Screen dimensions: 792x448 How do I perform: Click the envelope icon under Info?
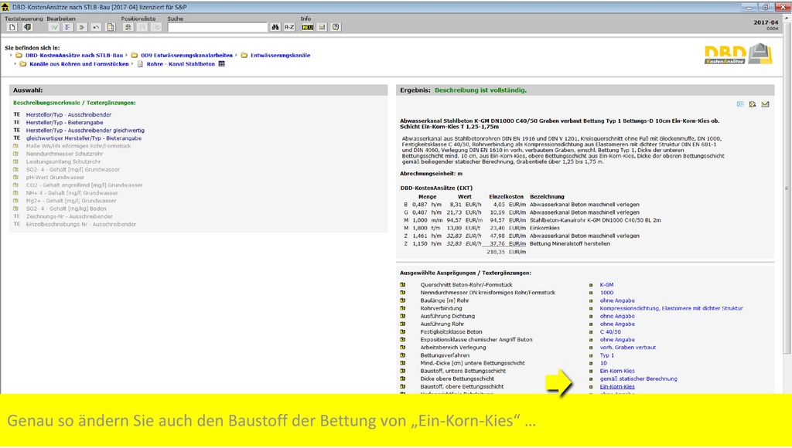click(322, 27)
